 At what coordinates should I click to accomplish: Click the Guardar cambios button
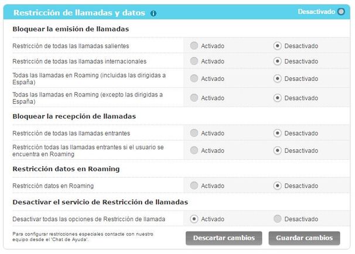[304, 238]
